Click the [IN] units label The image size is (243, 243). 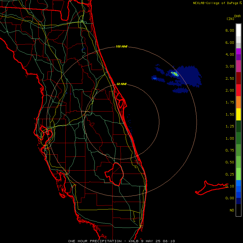click(230, 19)
